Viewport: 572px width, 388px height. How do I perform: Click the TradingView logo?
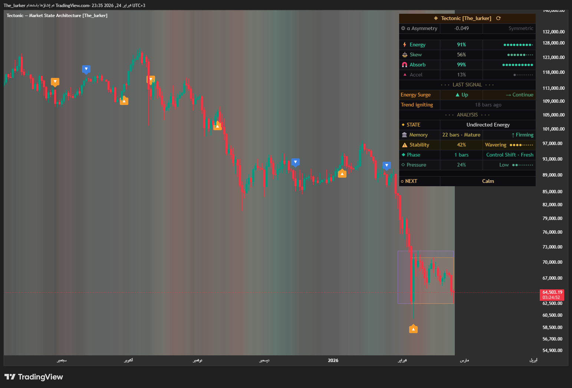pos(34,377)
